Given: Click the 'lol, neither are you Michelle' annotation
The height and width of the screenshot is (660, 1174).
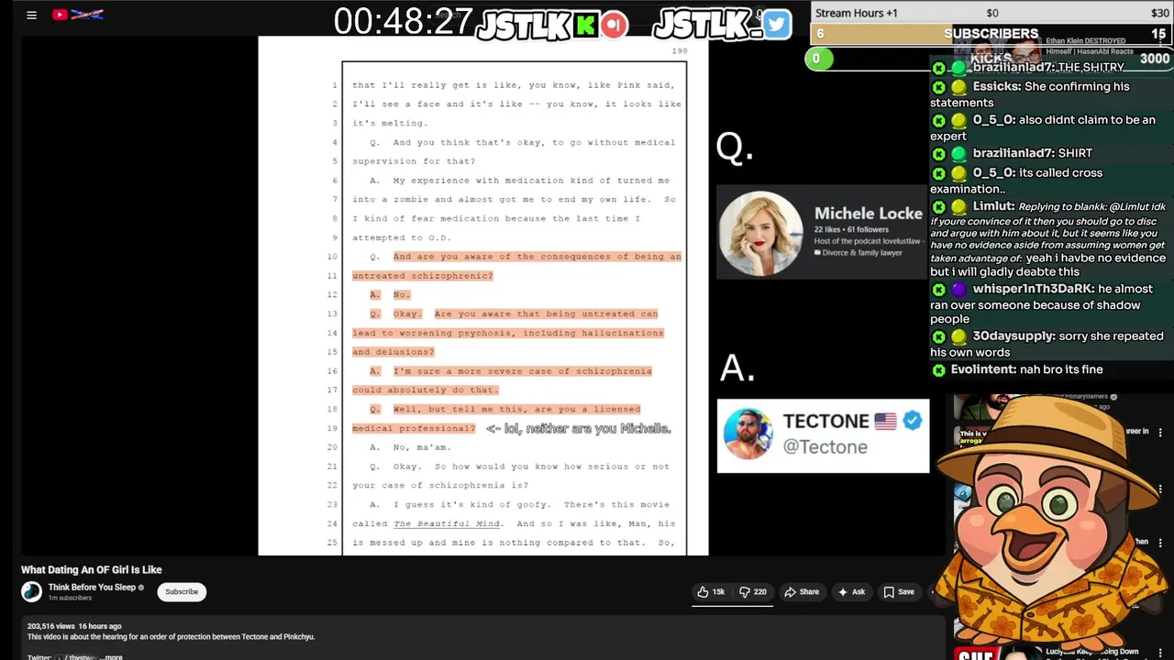Looking at the screenshot, I should pos(579,429).
